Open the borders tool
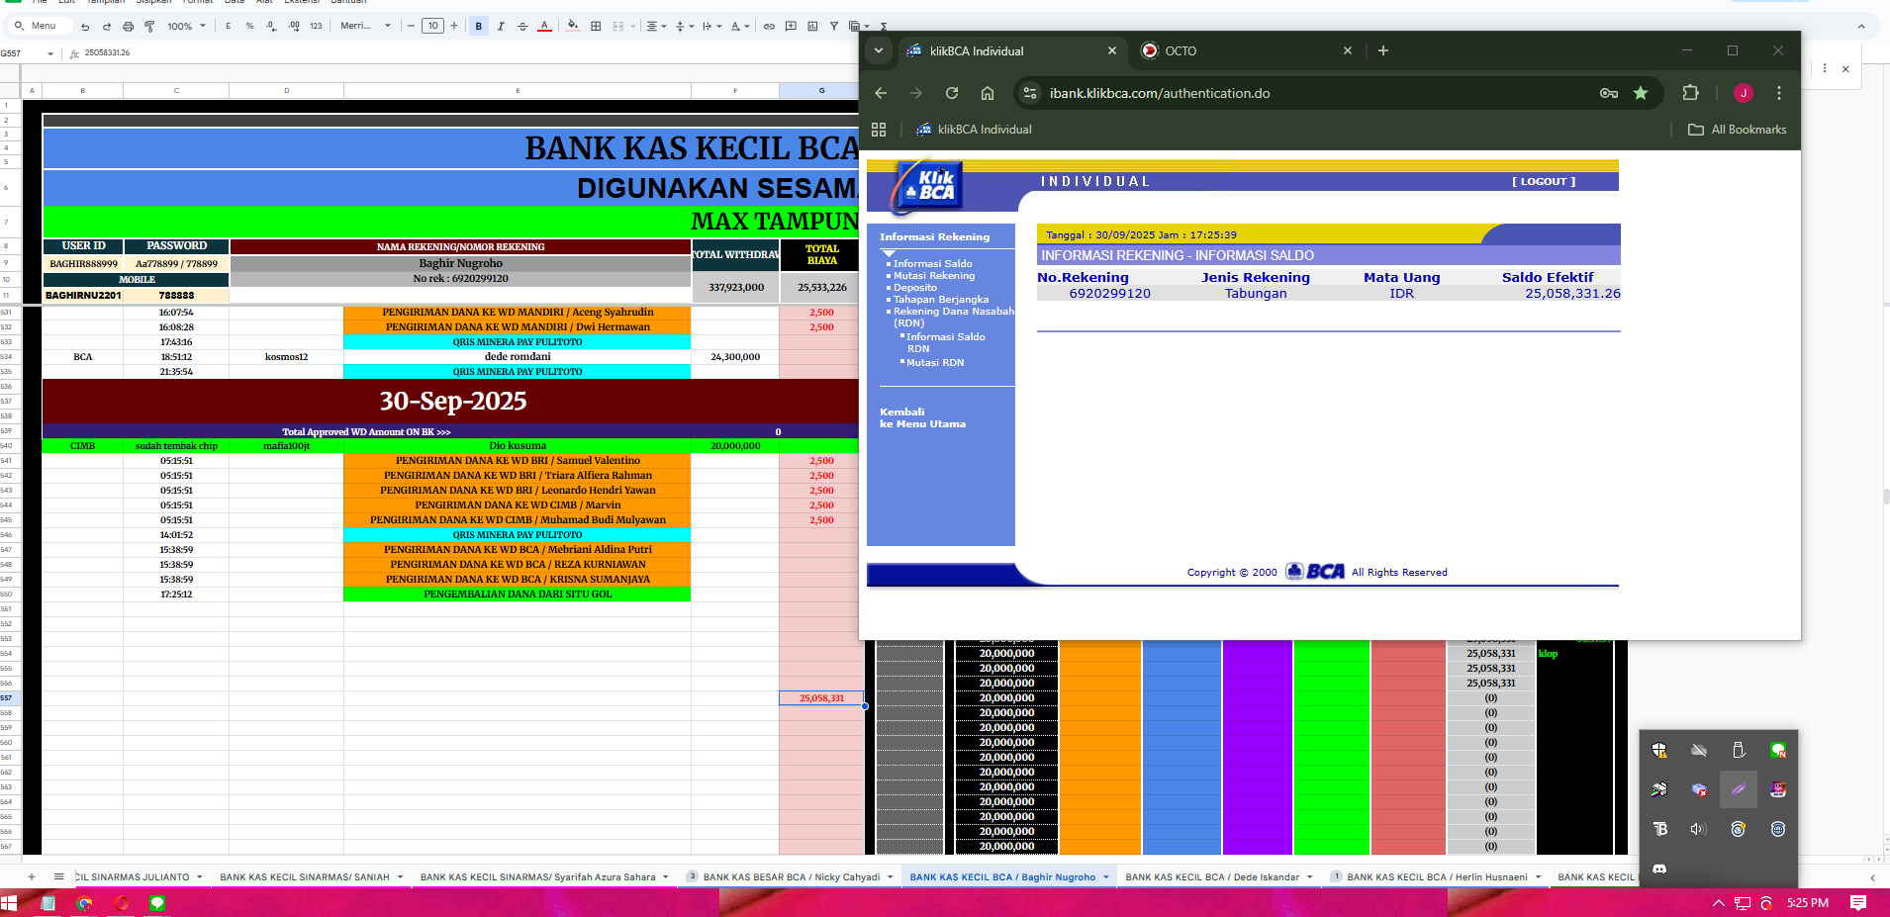 pyautogui.click(x=596, y=27)
